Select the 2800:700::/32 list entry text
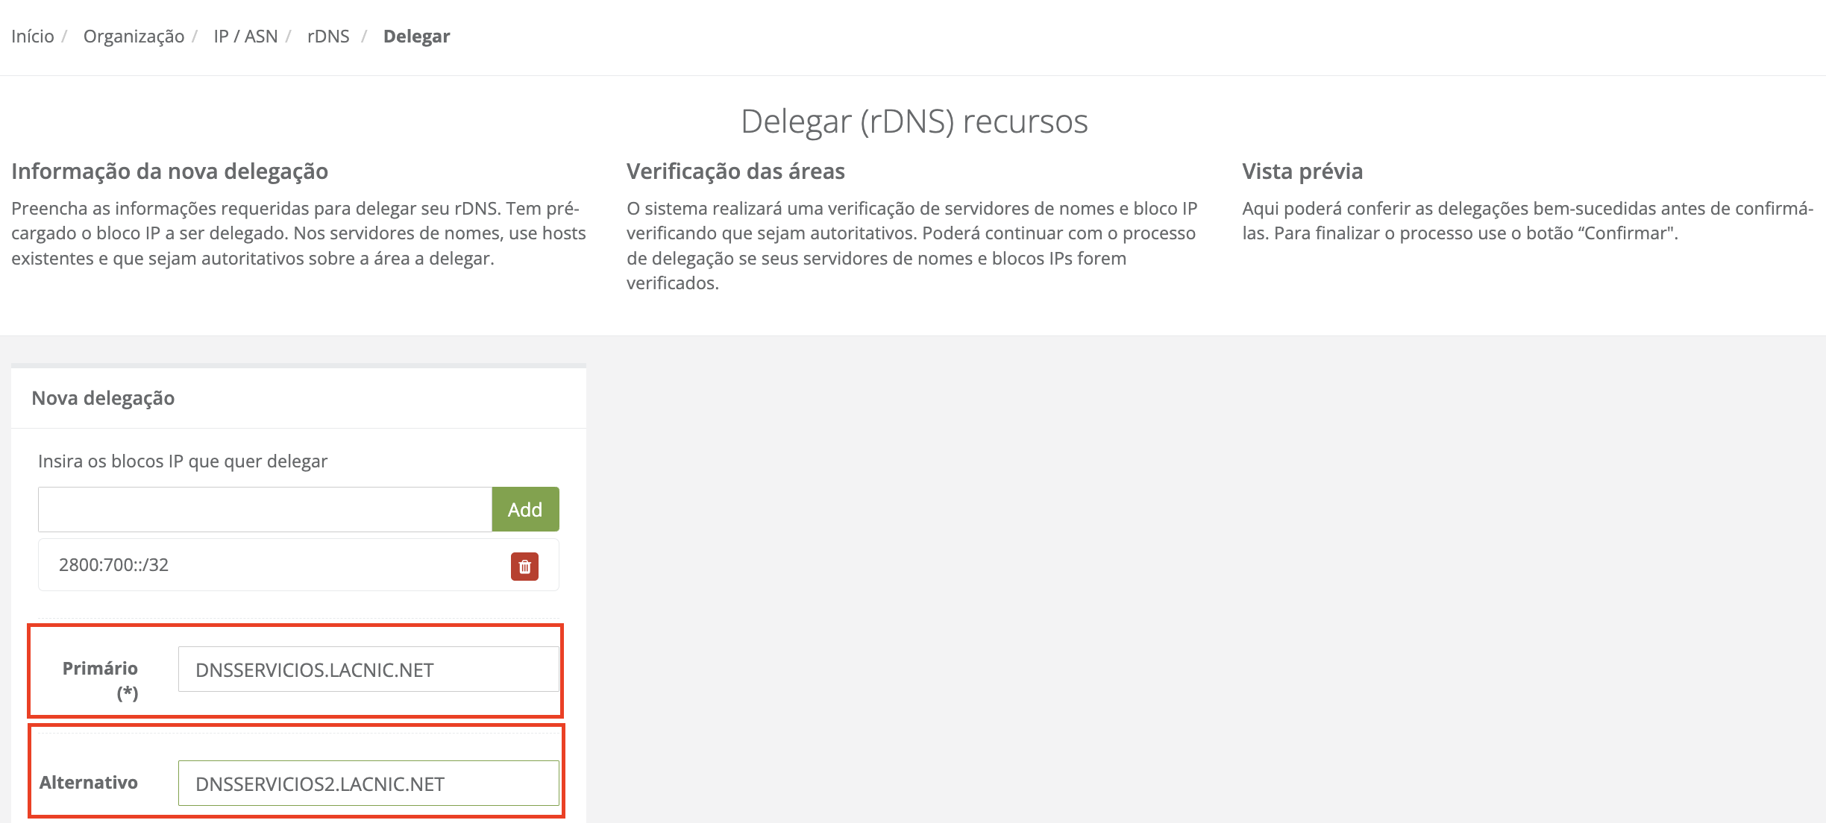The image size is (1826, 823). tap(113, 565)
